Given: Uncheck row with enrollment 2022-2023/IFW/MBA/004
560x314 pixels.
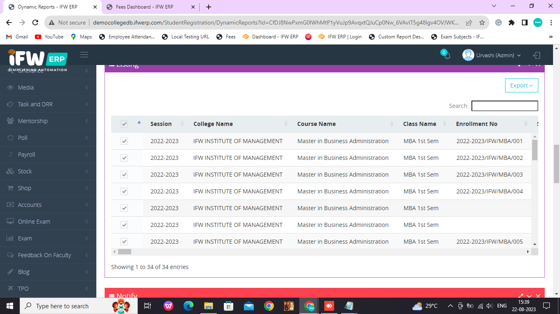Looking at the screenshot, I should [124, 191].
